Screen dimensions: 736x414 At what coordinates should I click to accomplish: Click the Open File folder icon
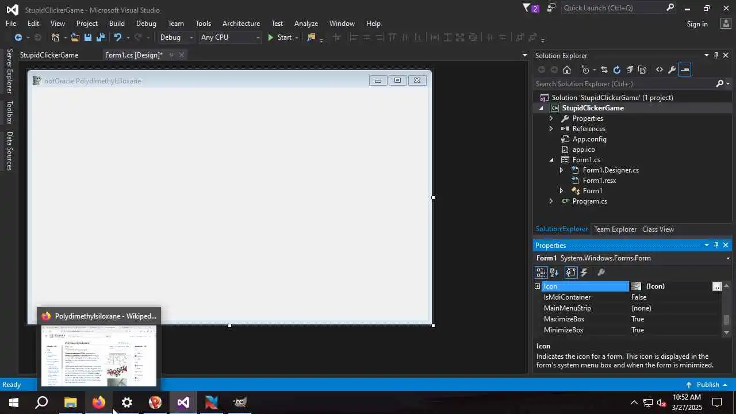click(x=75, y=37)
